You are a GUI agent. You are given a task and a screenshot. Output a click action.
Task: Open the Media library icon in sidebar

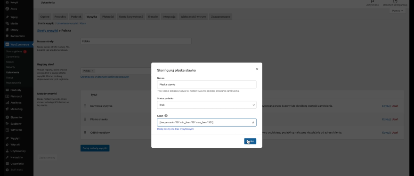pos(8,24)
